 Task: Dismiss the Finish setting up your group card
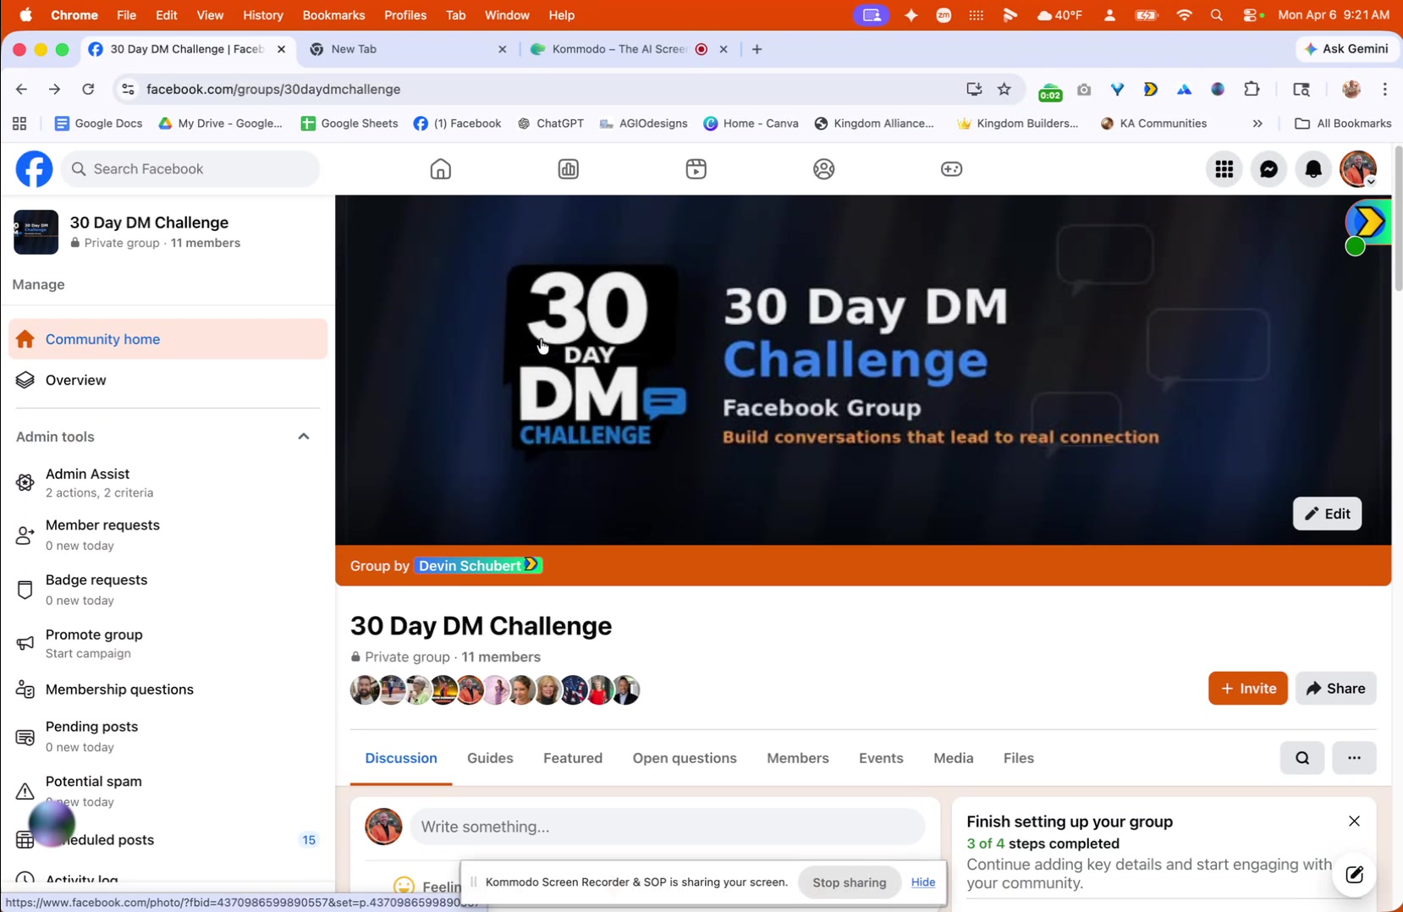pyautogui.click(x=1354, y=821)
